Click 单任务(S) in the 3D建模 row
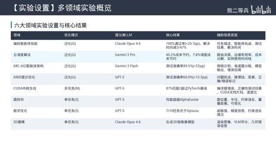This screenshot has height=155, width=276. pos(71,122)
